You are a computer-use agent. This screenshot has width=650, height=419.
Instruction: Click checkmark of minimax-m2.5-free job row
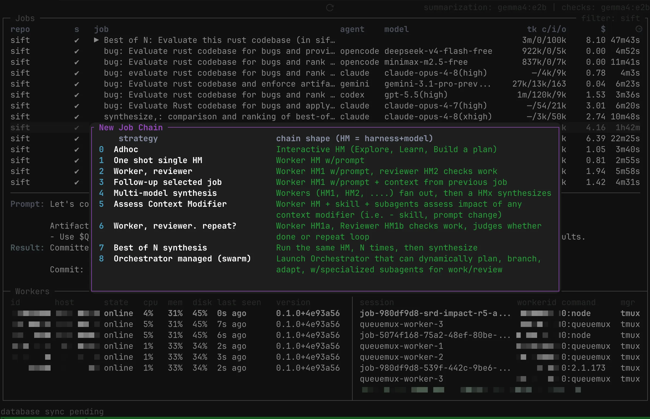pos(77,62)
